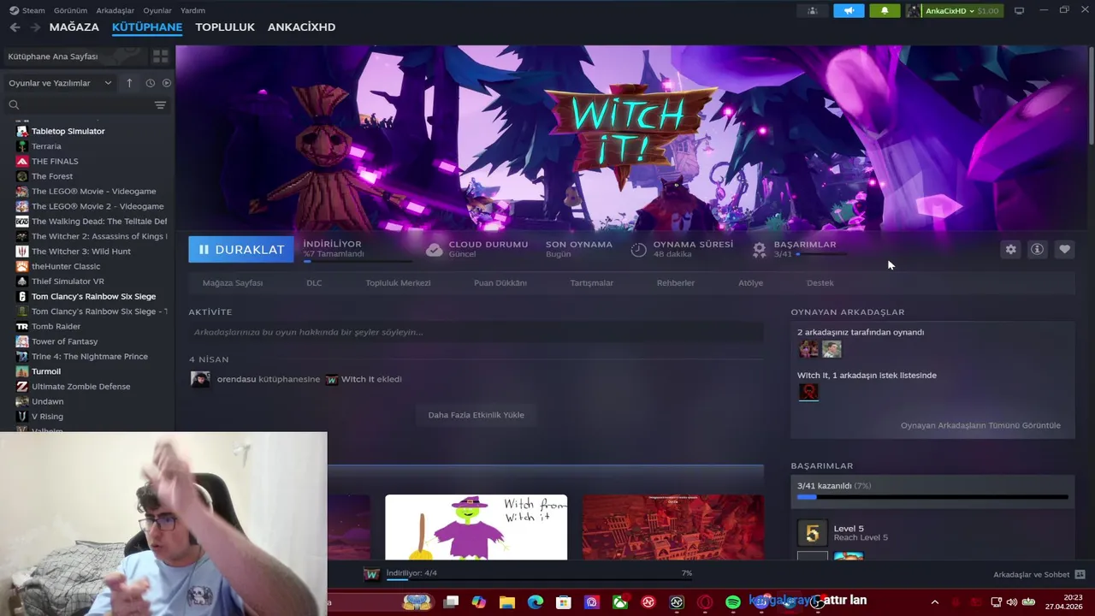The width and height of the screenshot is (1095, 616).
Task: Switch to the MAĞAZA tab
Action: point(74,27)
